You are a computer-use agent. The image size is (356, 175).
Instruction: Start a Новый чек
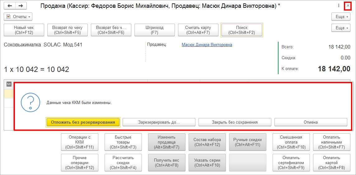(x=24, y=30)
